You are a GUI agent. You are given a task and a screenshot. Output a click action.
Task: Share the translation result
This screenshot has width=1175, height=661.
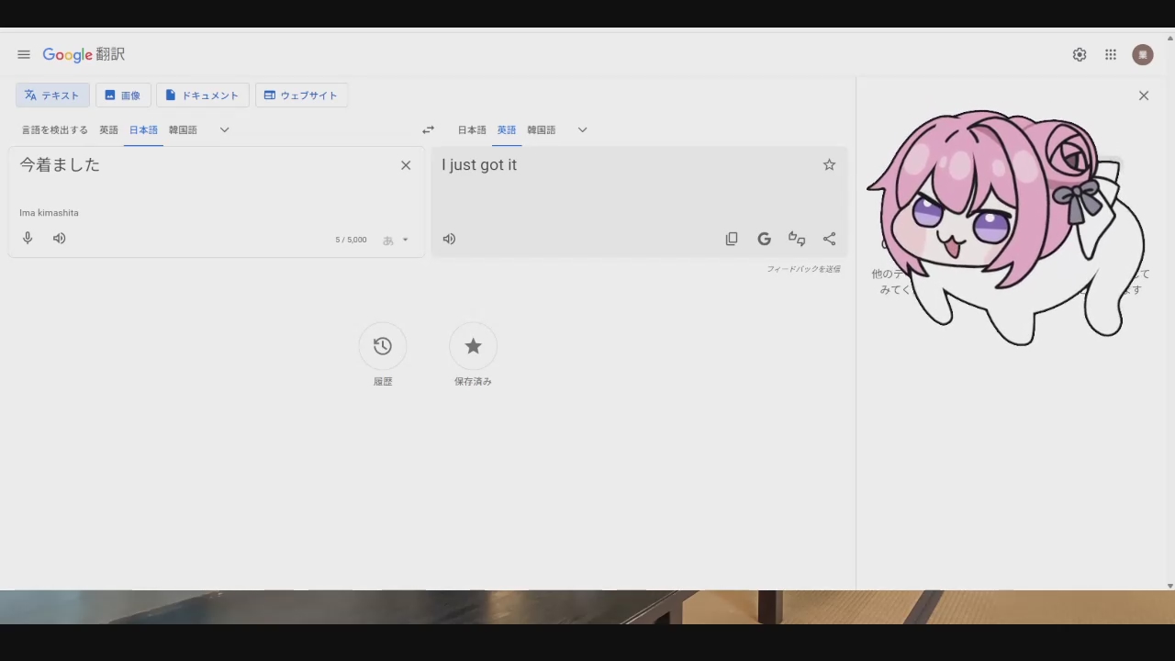point(829,239)
